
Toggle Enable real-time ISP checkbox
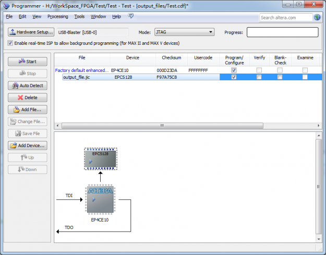(10, 43)
